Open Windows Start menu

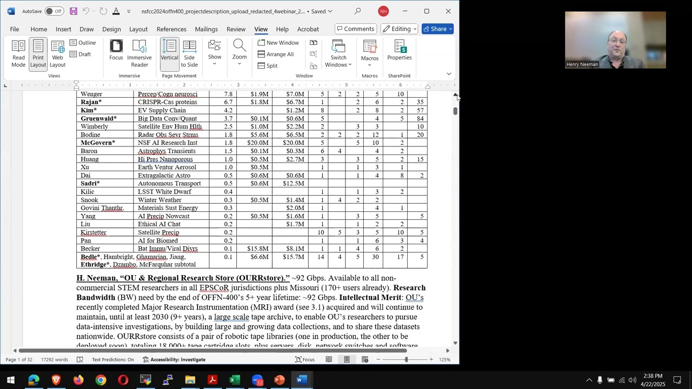click(x=11, y=380)
